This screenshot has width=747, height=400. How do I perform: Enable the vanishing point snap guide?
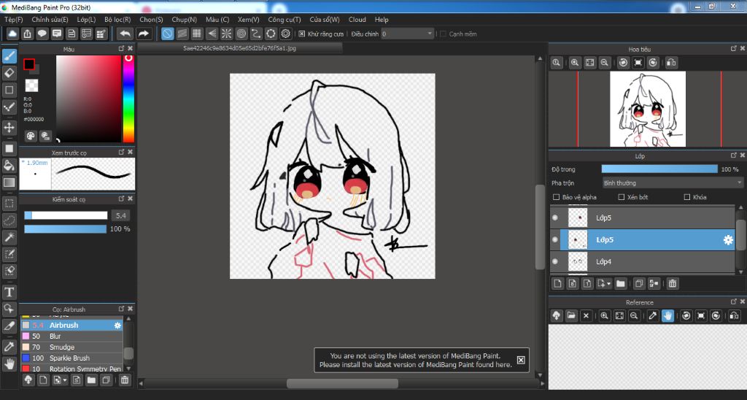pyautogui.click(x=212, y=34)
